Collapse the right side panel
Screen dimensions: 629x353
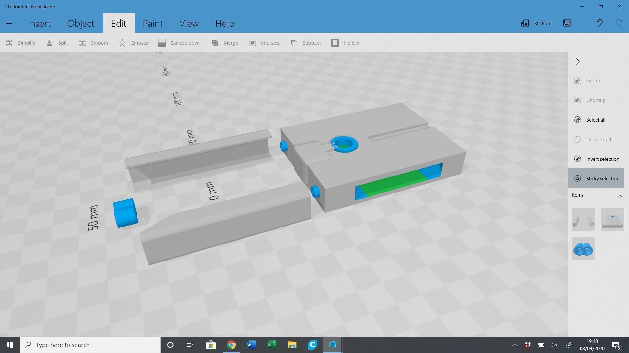point(578,61)
